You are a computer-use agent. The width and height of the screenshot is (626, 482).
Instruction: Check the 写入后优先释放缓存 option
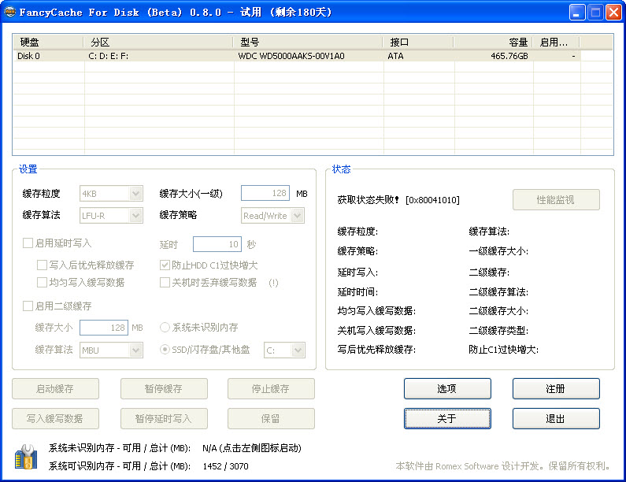(x=43, y=265)
